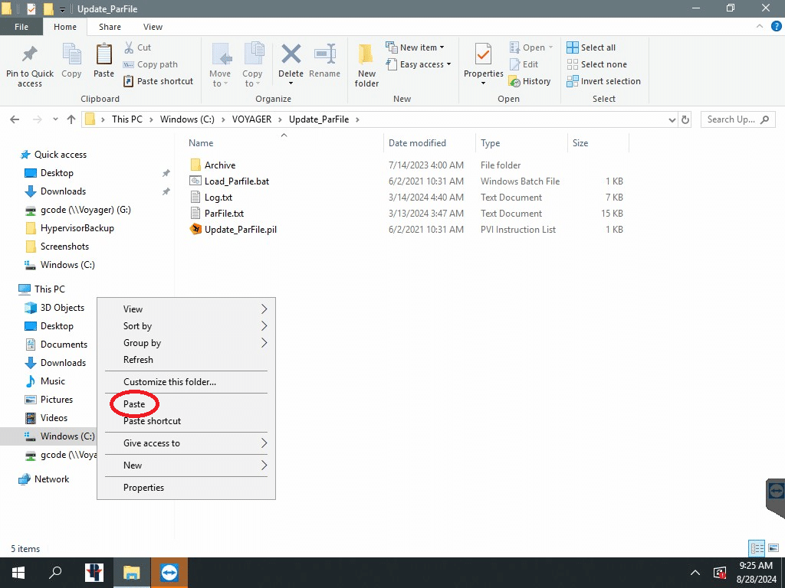This screenshot has height=588, width=785.
Task: Click the Up directory arrow
Action: (x=72, y=119)
